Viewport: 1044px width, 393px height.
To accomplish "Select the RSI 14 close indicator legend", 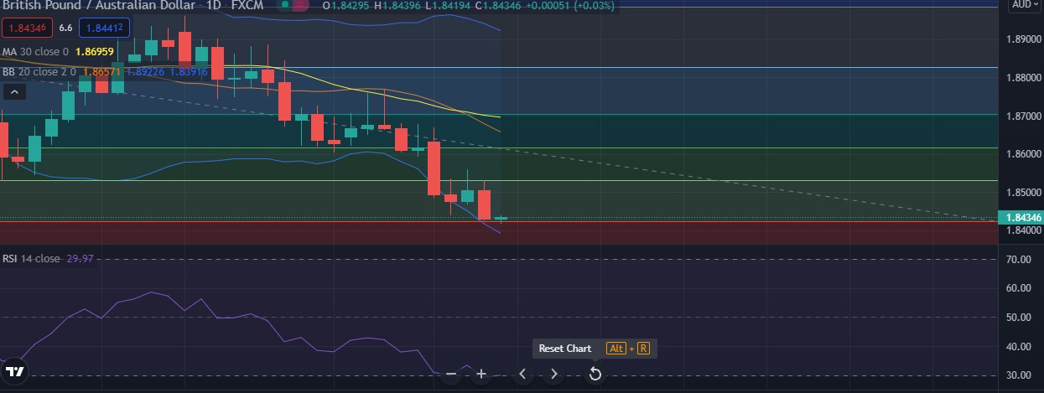I will click(x=31, y=258).
